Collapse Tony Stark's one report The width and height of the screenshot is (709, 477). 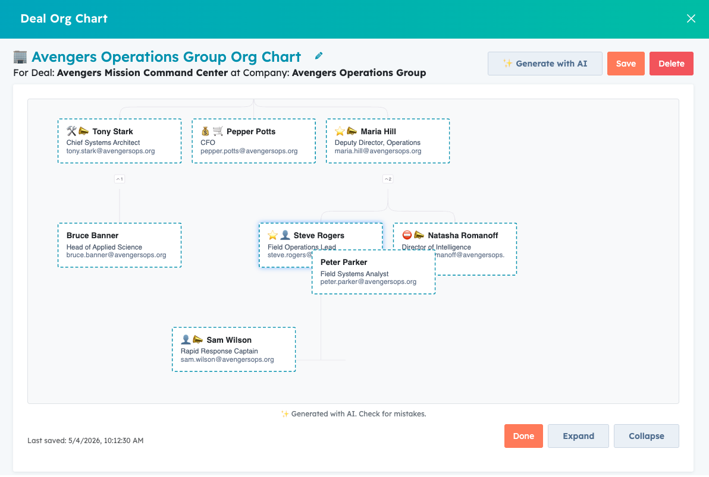point(120,179)
